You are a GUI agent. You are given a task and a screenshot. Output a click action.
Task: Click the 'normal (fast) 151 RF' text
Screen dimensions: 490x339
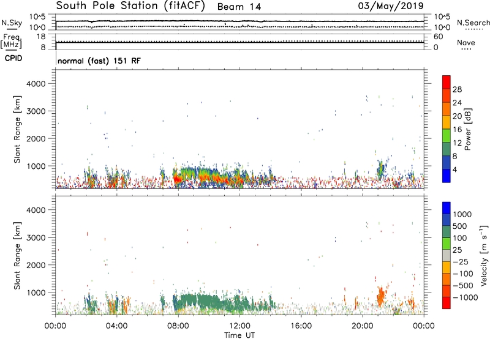(99, 61)
